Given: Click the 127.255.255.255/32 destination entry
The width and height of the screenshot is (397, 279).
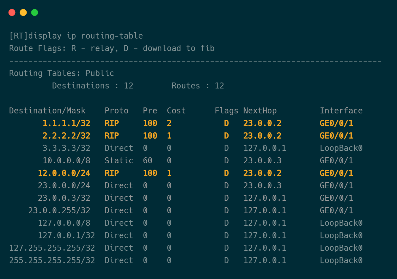Looking at the screenshot, I should point(52,248).
